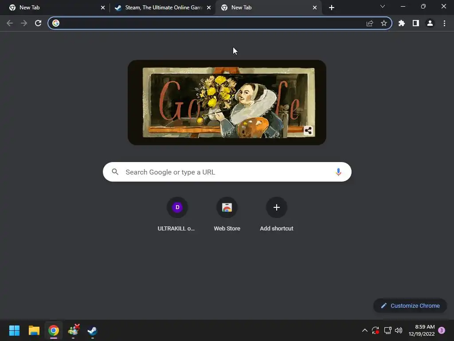Open network settings from the tray
454x341 pixels.
(x=387, y=330)
